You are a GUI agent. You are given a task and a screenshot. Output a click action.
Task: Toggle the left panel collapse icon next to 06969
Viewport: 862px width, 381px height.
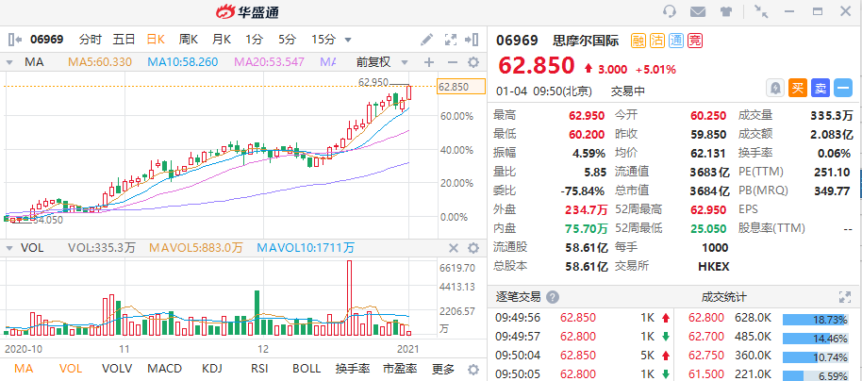coord(15,39)
